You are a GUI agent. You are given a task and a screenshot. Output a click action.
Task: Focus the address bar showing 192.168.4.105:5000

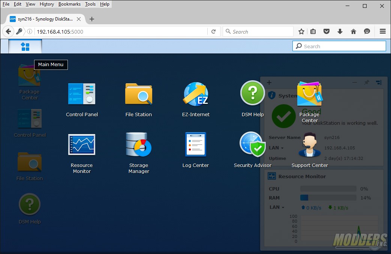[x=121, y=32]
